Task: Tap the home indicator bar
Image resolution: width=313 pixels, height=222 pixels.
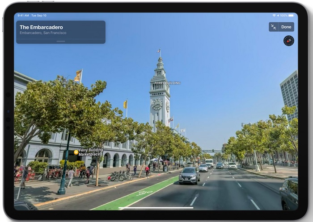Action: pyautogui.click(x=156, y=208)
